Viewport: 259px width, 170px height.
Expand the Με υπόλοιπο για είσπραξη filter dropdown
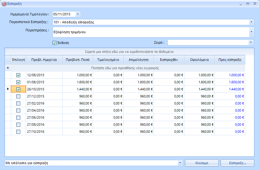[180, 163]
